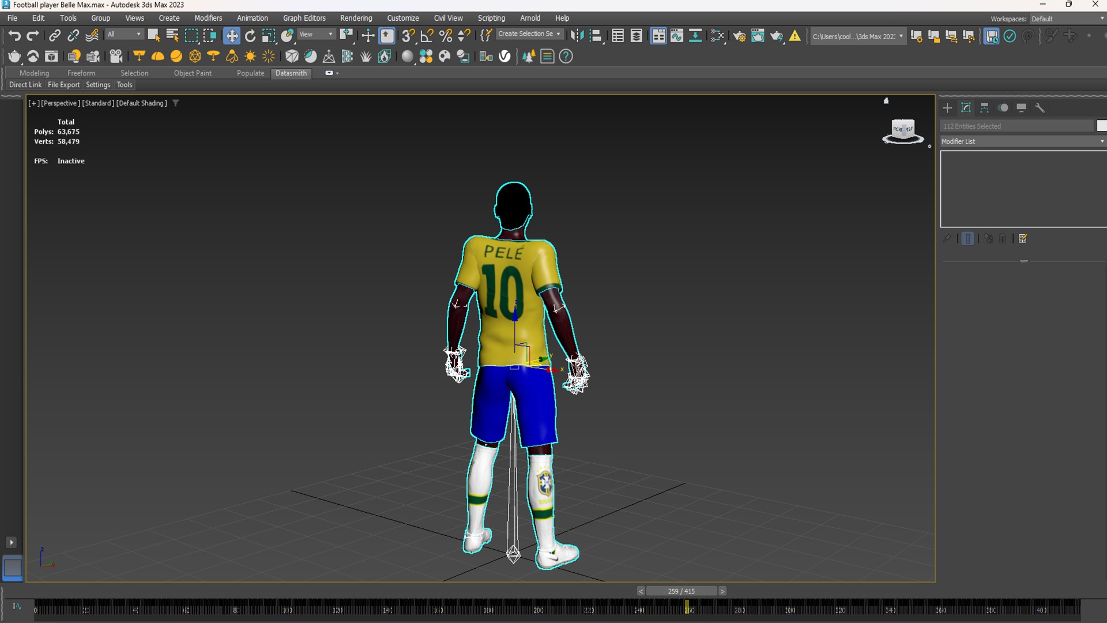Activate the Select and Rotate tool
Image resolution: width=1107 pixels, height=623 pixels.
coord(250,36)
